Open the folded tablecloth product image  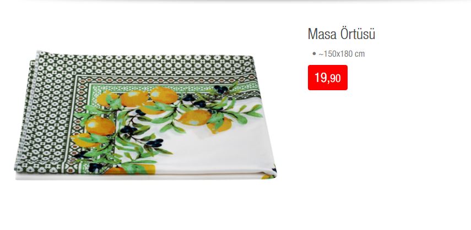145,116
